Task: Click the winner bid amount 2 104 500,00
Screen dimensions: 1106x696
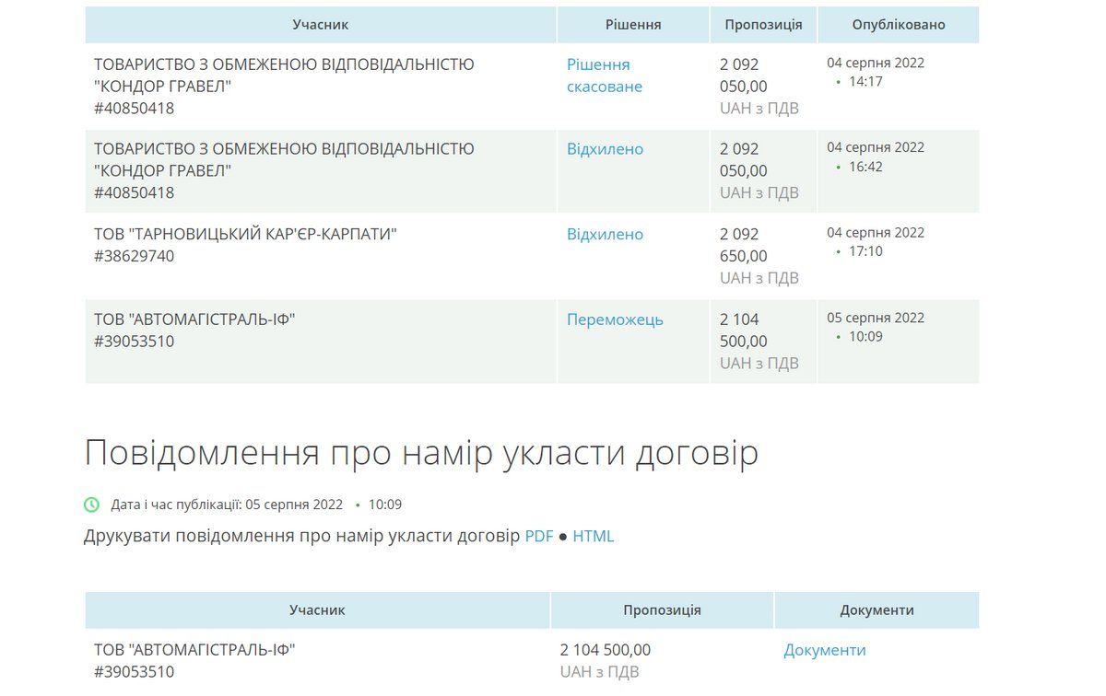Action: click(742, 330)
